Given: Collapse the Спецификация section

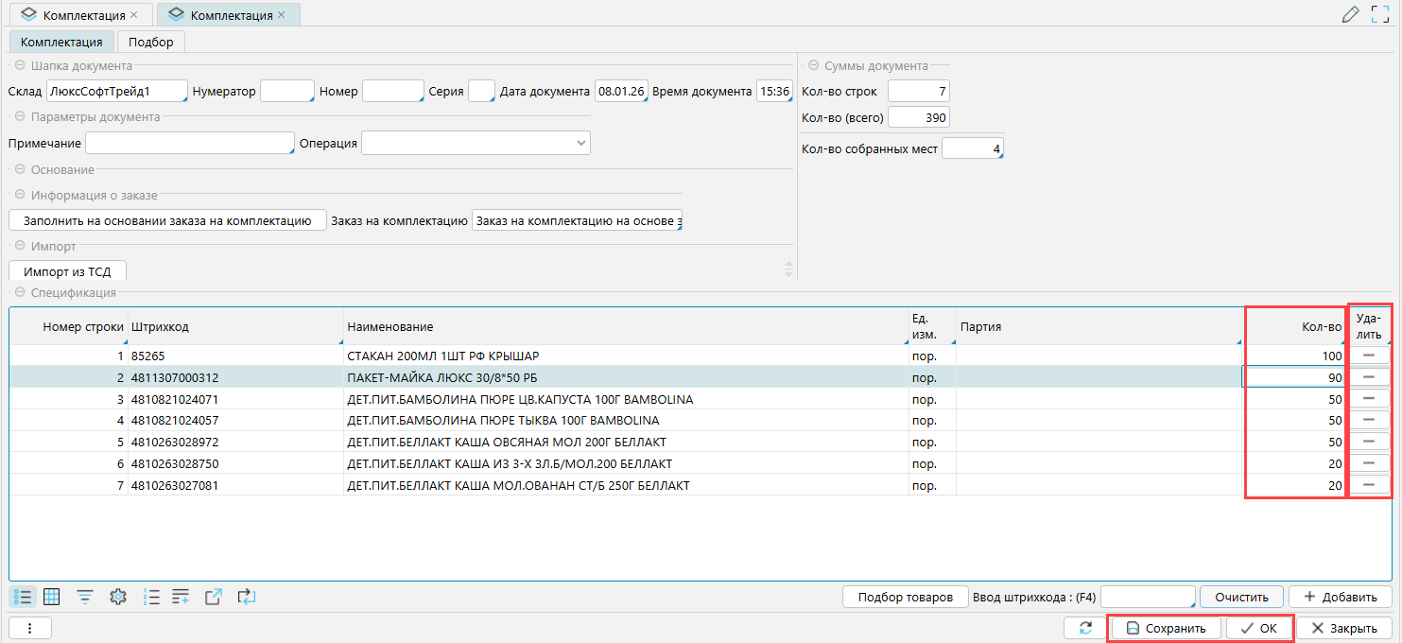Looking at the screenshot, I should [19, 293].
